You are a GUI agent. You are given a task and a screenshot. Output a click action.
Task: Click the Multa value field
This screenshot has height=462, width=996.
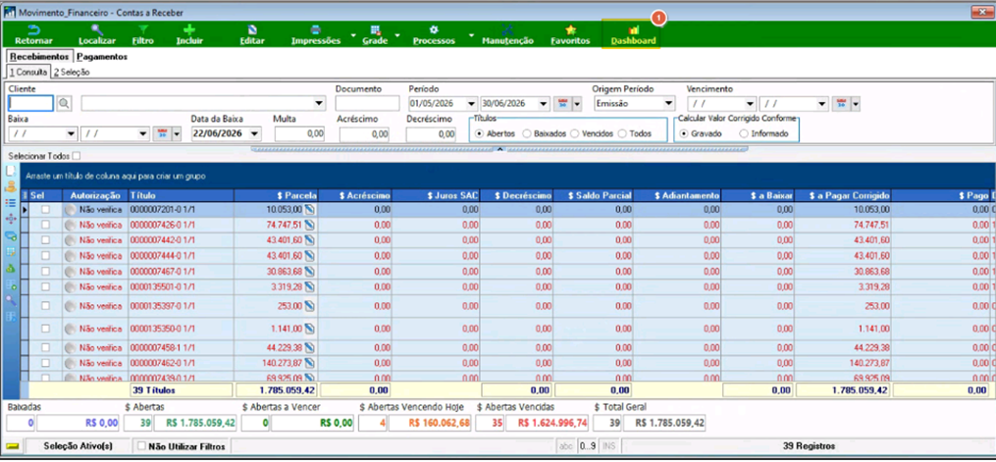[300, 134]
